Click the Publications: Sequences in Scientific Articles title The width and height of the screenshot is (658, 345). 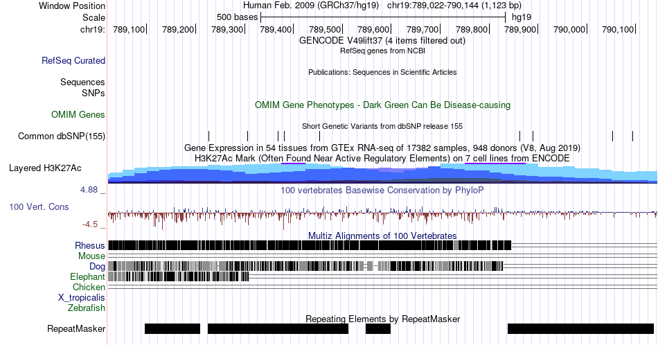click(382, 72)
